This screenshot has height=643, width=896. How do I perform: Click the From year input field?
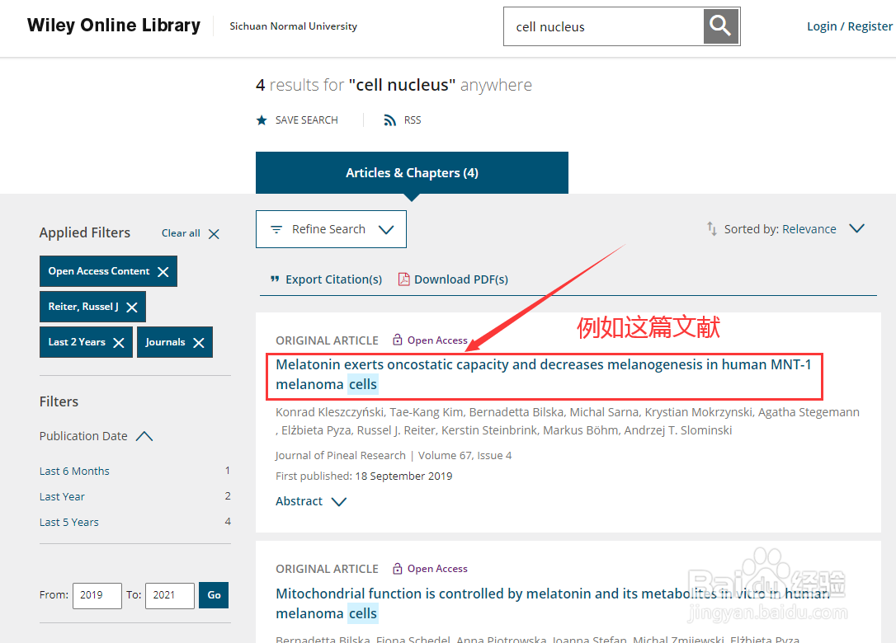(x=97, y=595)
